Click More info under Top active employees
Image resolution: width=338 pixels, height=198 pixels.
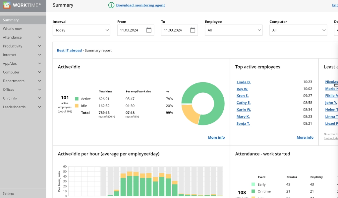305,137
